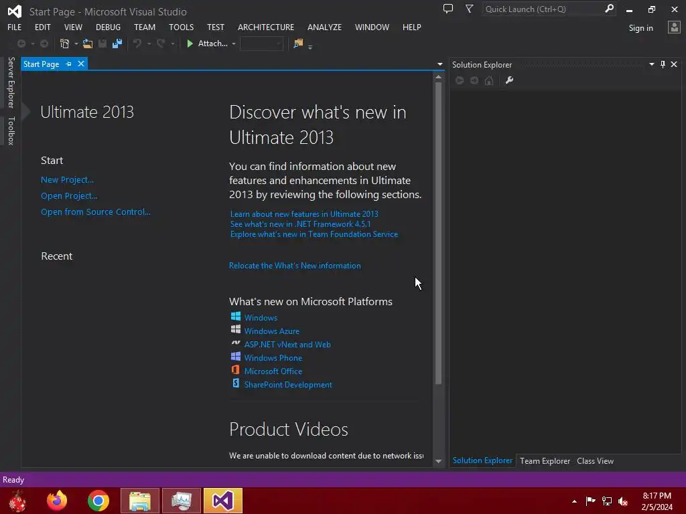
Task: Close the Start Page tab
Action: click(x=81, y=64)
